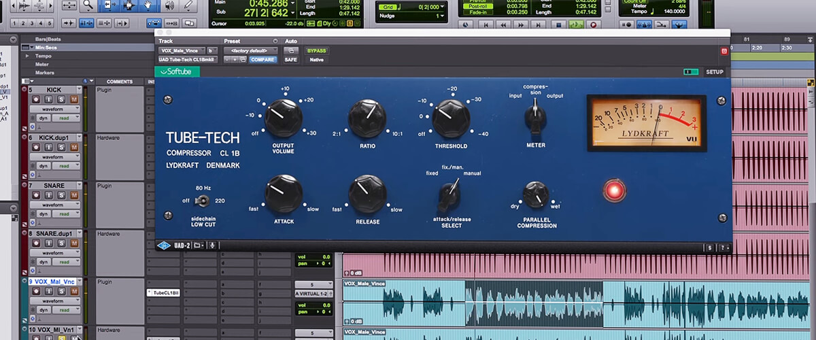This screenshot has height=340, width=816.
Task: Select the Bars|Beats ruler
Action: (x=48, y=39)
